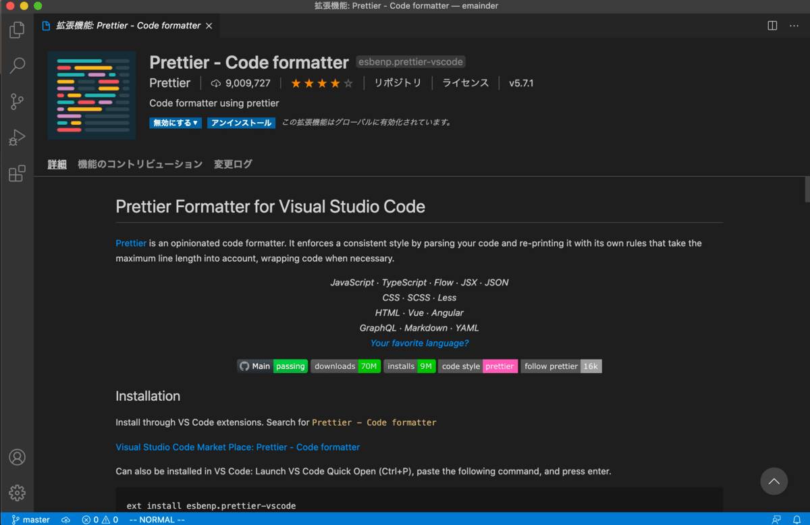
Task: Click the vertical scrollbar thumb
Action: click(x=807, y=189)
